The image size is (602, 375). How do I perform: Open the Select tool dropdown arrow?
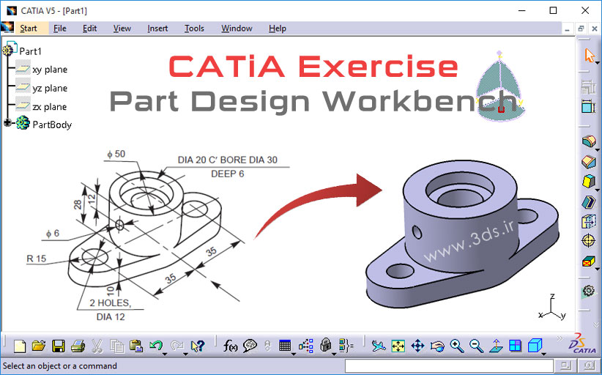(598, 62)
